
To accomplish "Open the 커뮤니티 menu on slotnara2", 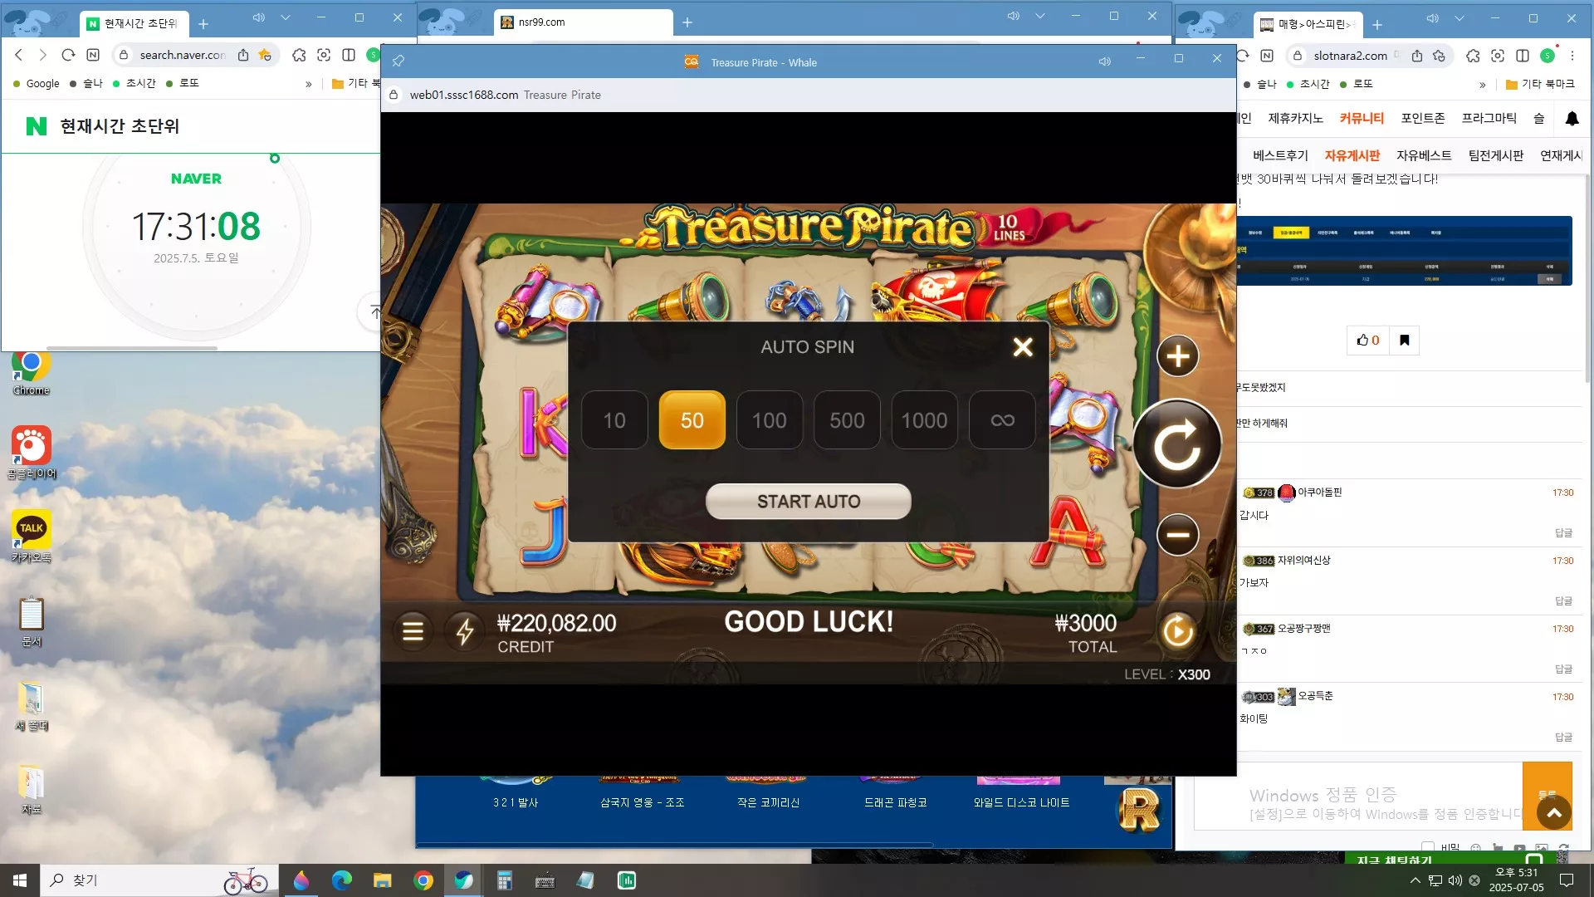I will point(1362,118).
